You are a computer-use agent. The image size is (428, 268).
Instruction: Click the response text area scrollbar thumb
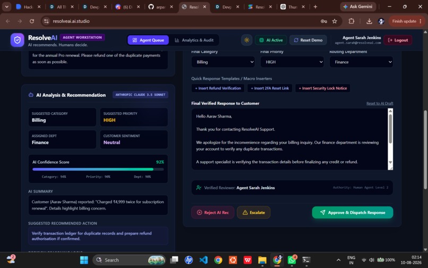[x=390, y=129]
